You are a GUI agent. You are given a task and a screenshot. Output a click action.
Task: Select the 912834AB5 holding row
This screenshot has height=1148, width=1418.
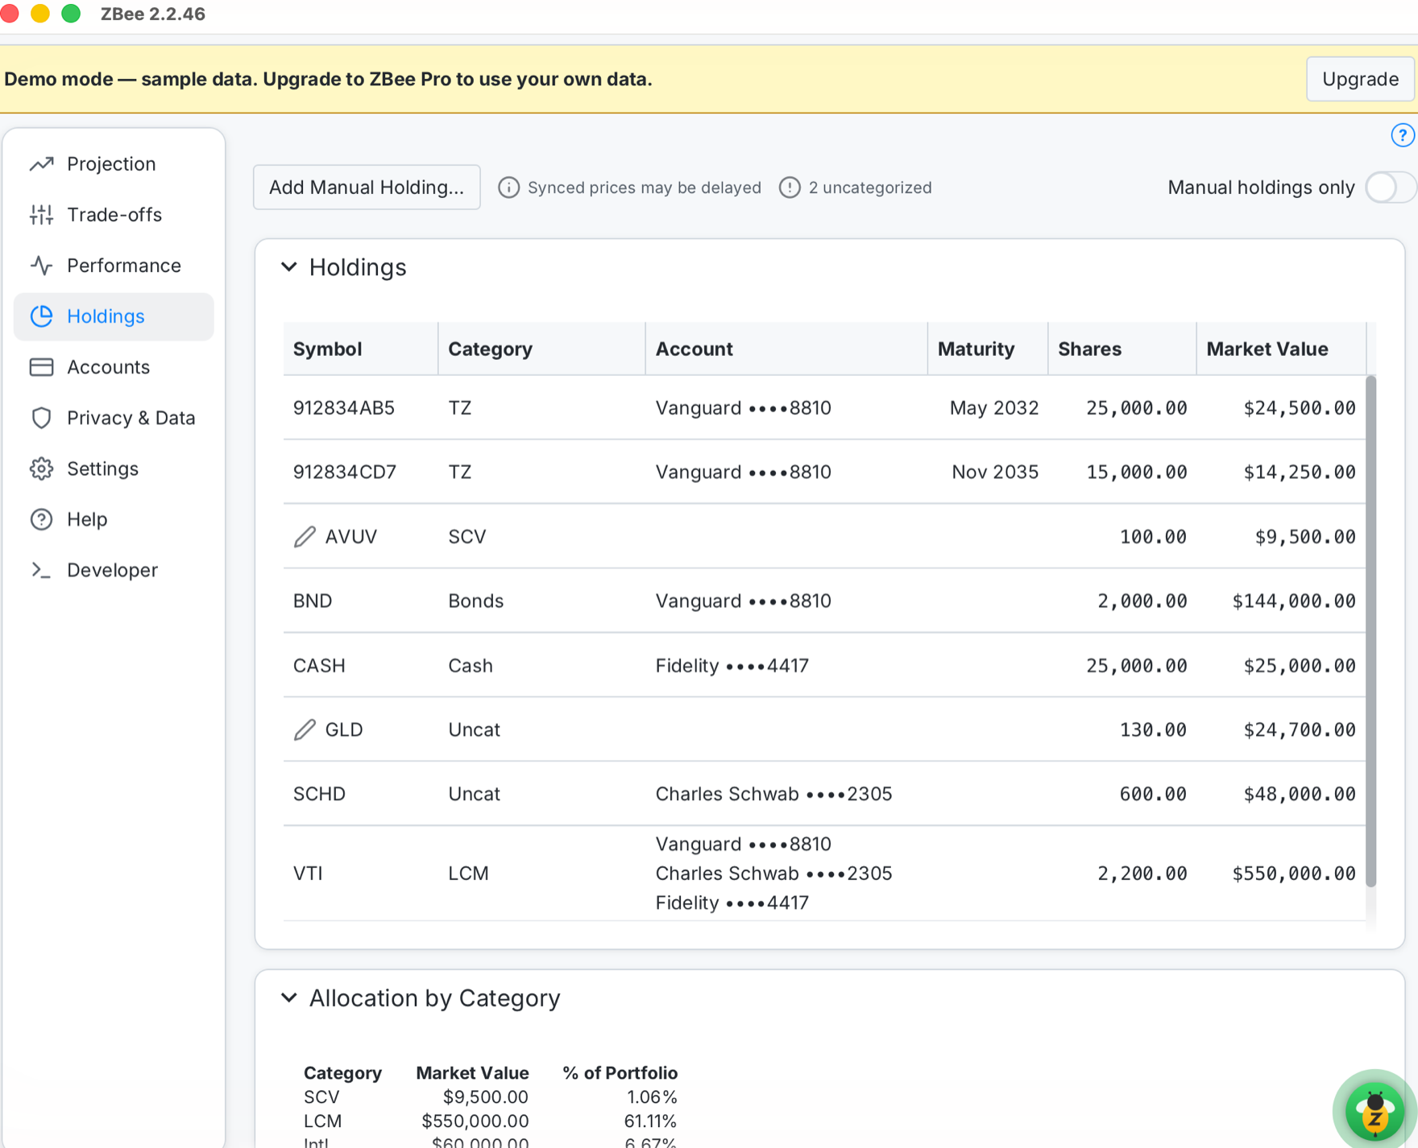(824, 408)
